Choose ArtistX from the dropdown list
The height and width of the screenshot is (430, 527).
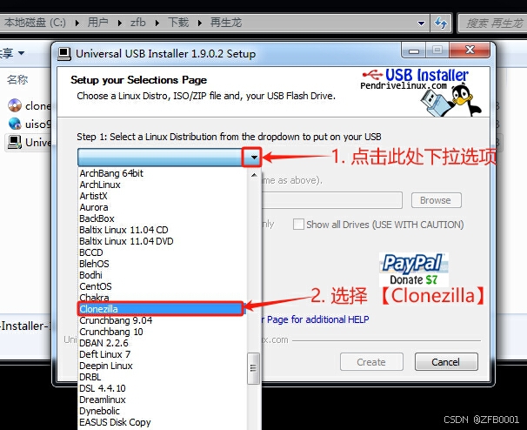(93, 196)
